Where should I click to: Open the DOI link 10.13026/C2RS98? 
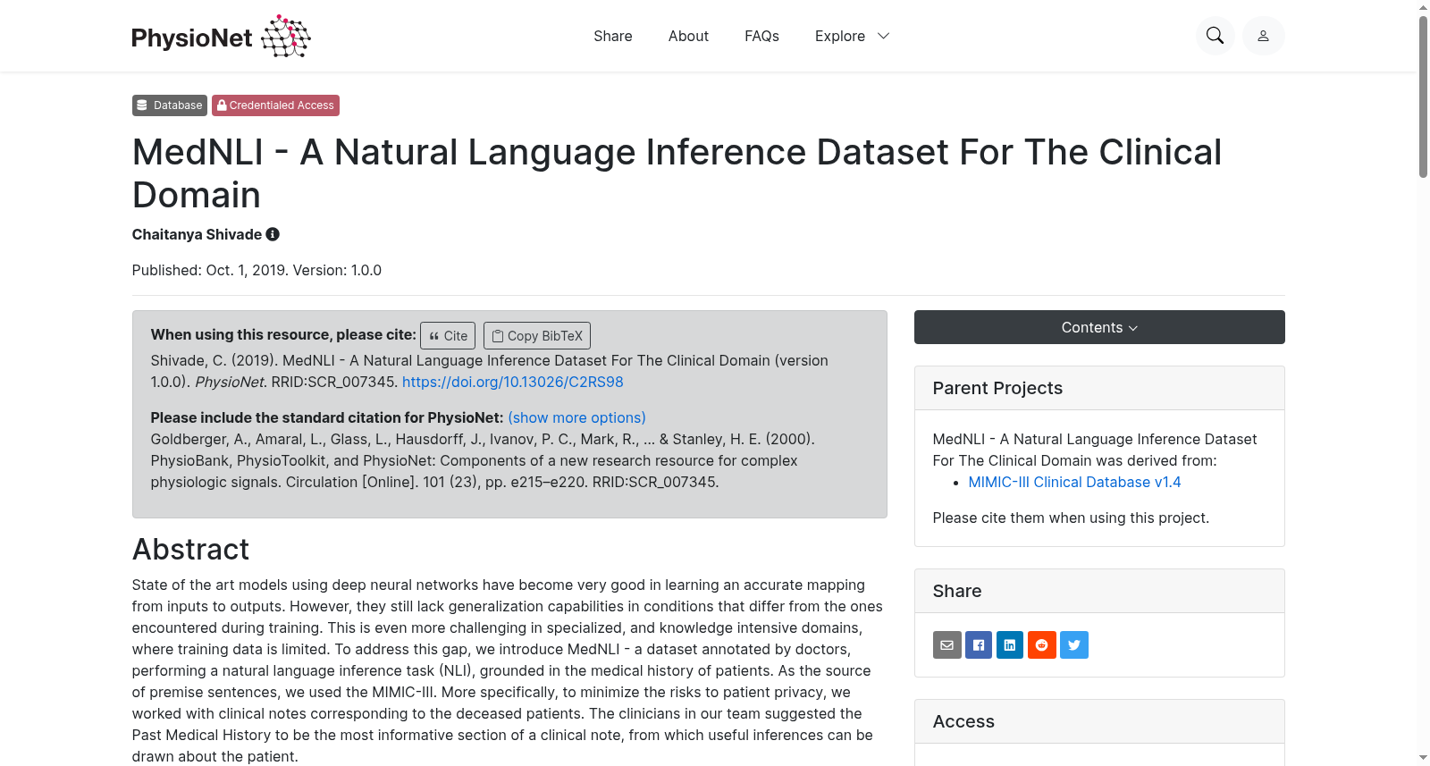(x=513, y=382)
